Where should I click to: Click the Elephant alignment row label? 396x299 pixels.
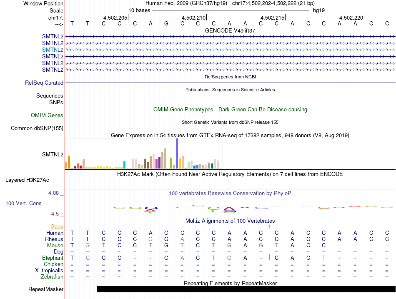pyautogui.click(x=53, y=258)
